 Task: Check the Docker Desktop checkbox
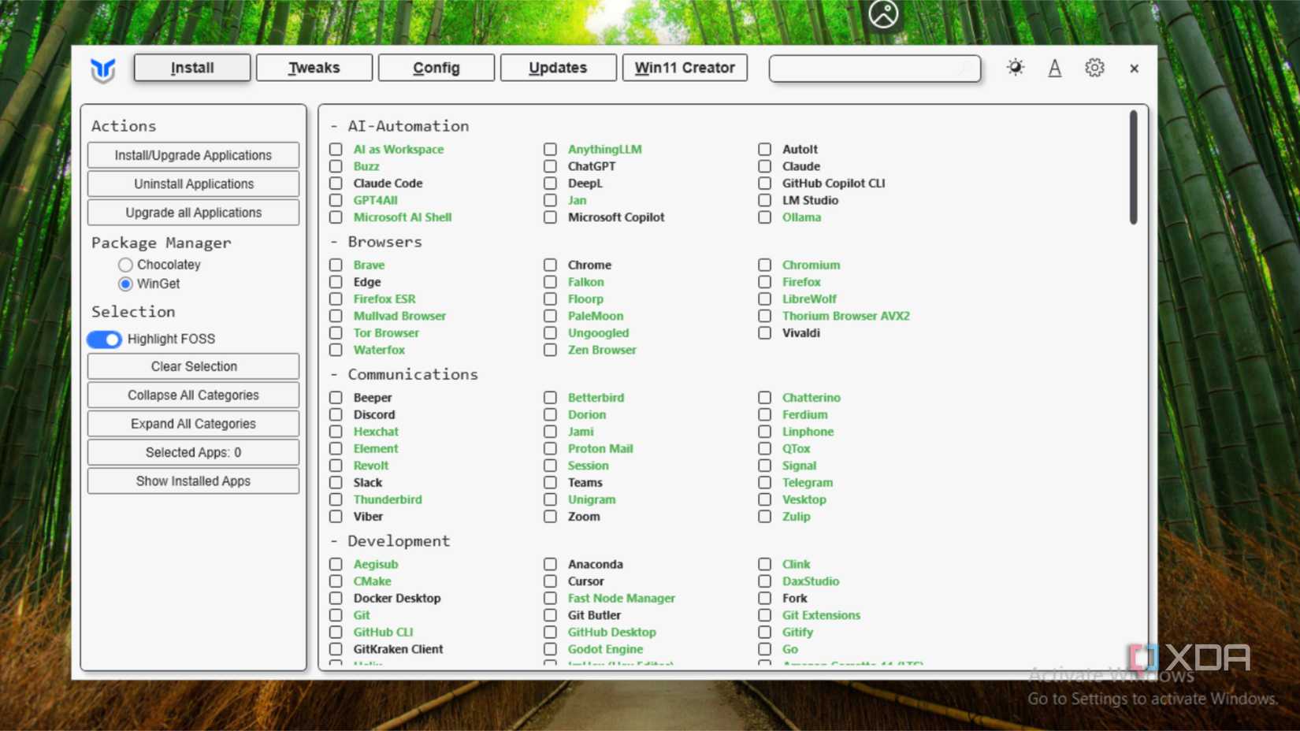[336, 599]
